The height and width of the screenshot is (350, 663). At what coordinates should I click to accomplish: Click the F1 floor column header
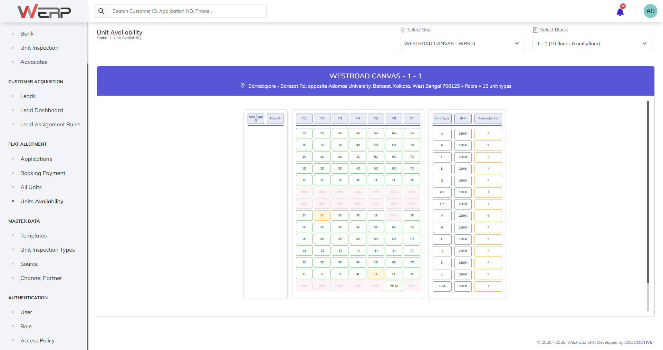point(304,118)
